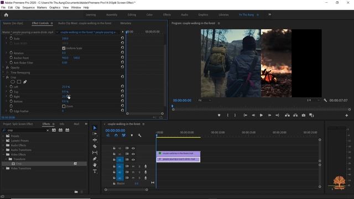
Task: Expand the Opacity effect properties
Action: tap(3, 67)
